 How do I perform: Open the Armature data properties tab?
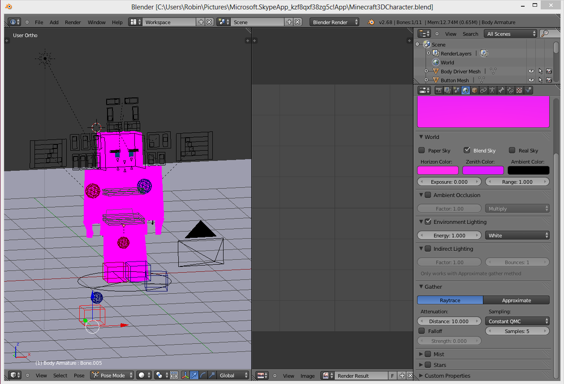point(492,90)
